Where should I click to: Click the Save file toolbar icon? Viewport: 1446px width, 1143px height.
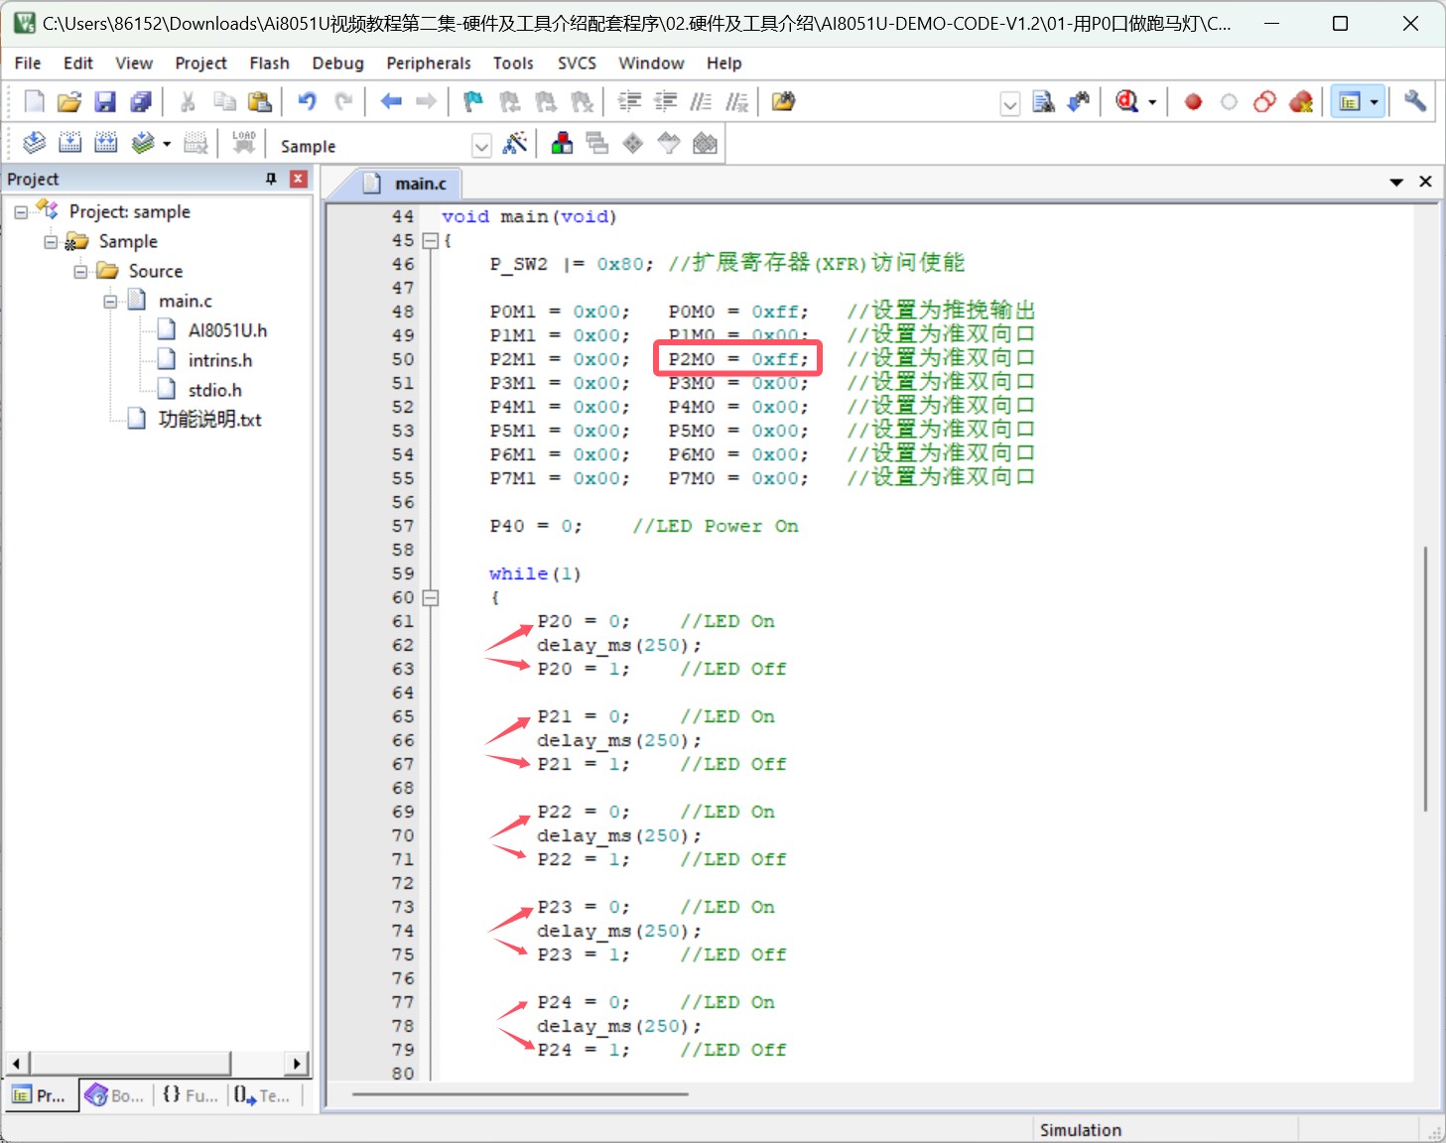(105, 102)
